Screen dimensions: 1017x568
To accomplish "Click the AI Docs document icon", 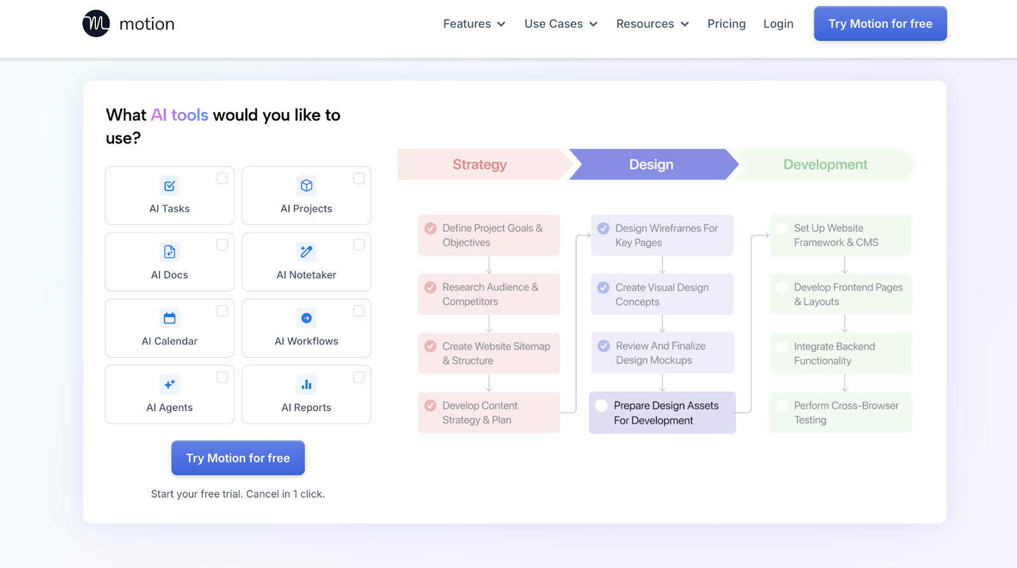I will point(170,252).
